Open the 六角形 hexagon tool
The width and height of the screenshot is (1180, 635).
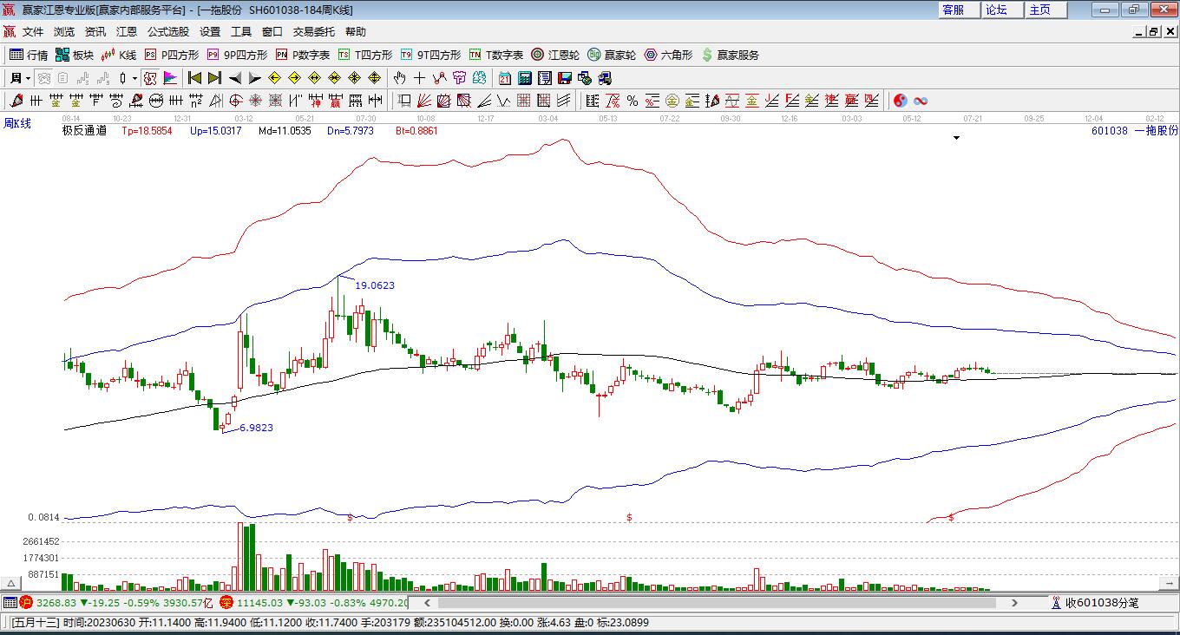pos(668,55)
